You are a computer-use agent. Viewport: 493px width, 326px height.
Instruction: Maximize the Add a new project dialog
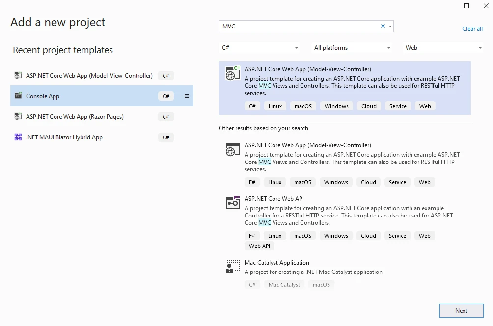[x=466, y=6]
